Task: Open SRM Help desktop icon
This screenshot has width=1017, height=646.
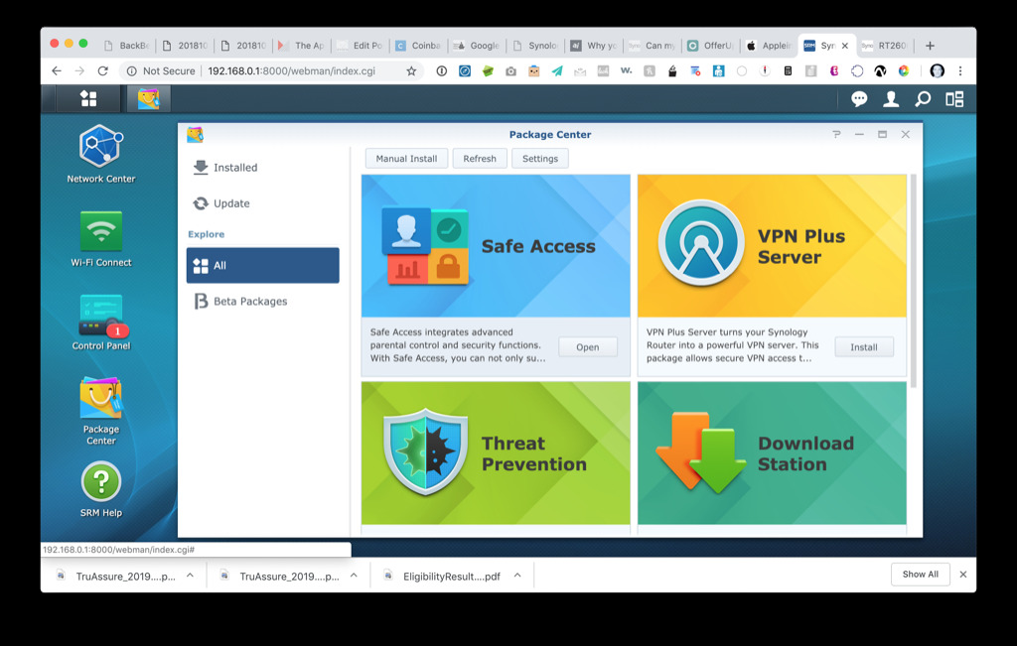Action: click(x=101, y=489)
